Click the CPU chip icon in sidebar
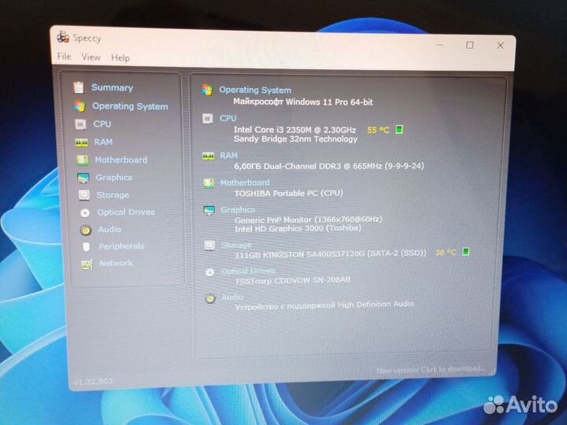This screenshot has width=567, height=425. (x=80, y=124)
